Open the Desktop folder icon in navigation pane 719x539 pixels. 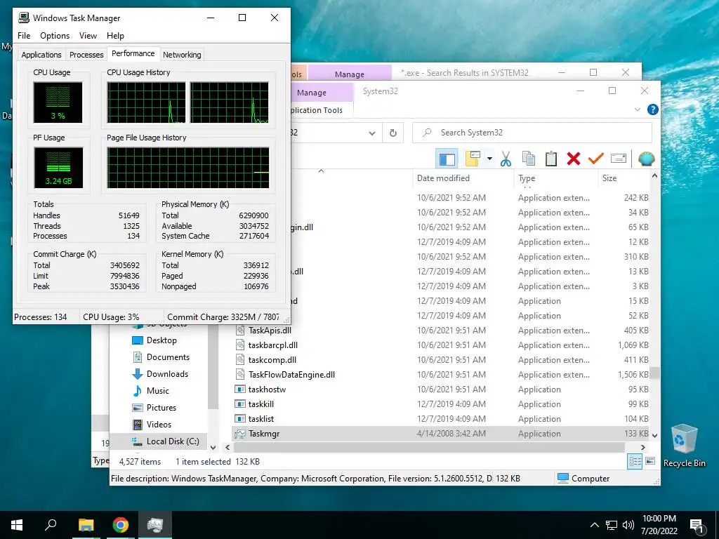pos(137,340)
